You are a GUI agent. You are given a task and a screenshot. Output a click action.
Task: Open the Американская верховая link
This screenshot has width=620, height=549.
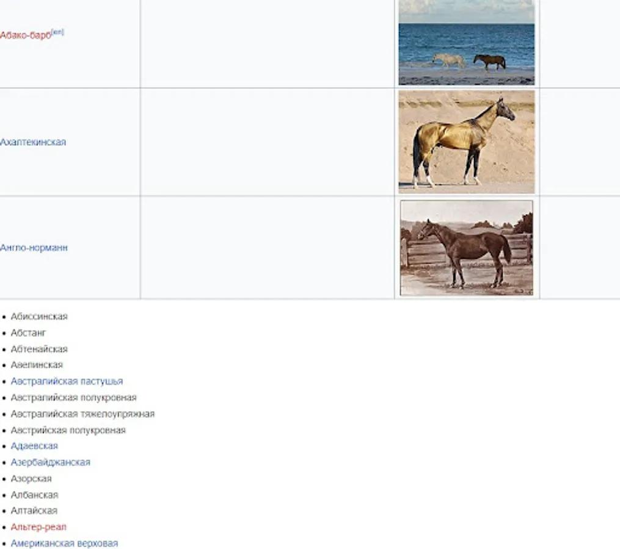point(65,543)
